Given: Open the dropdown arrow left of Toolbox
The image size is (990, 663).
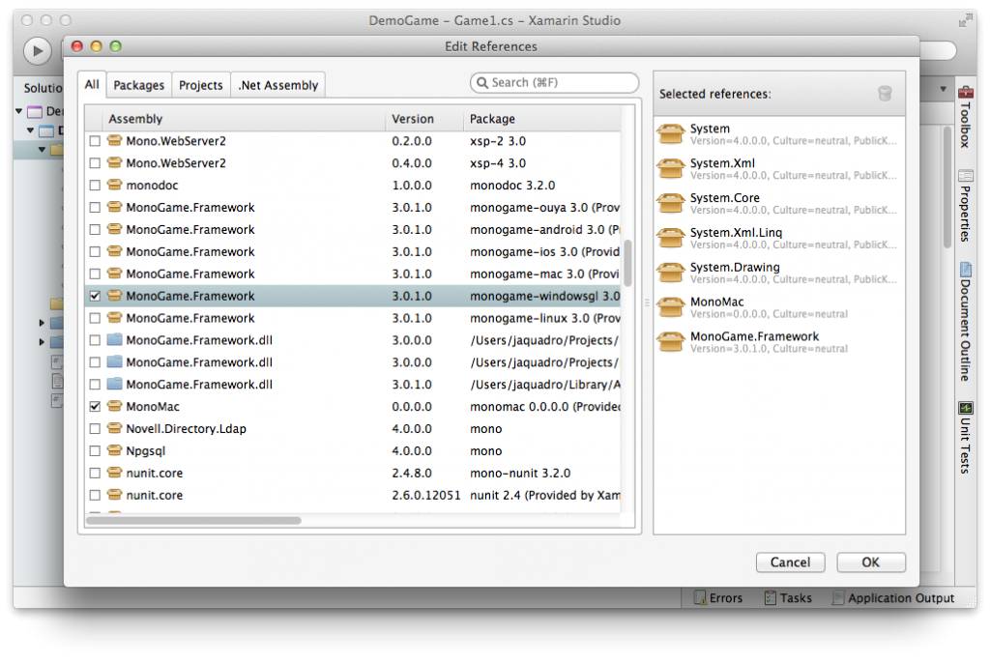Looking at the screenshot, I should pyautogui.click(x=943, y=89).
